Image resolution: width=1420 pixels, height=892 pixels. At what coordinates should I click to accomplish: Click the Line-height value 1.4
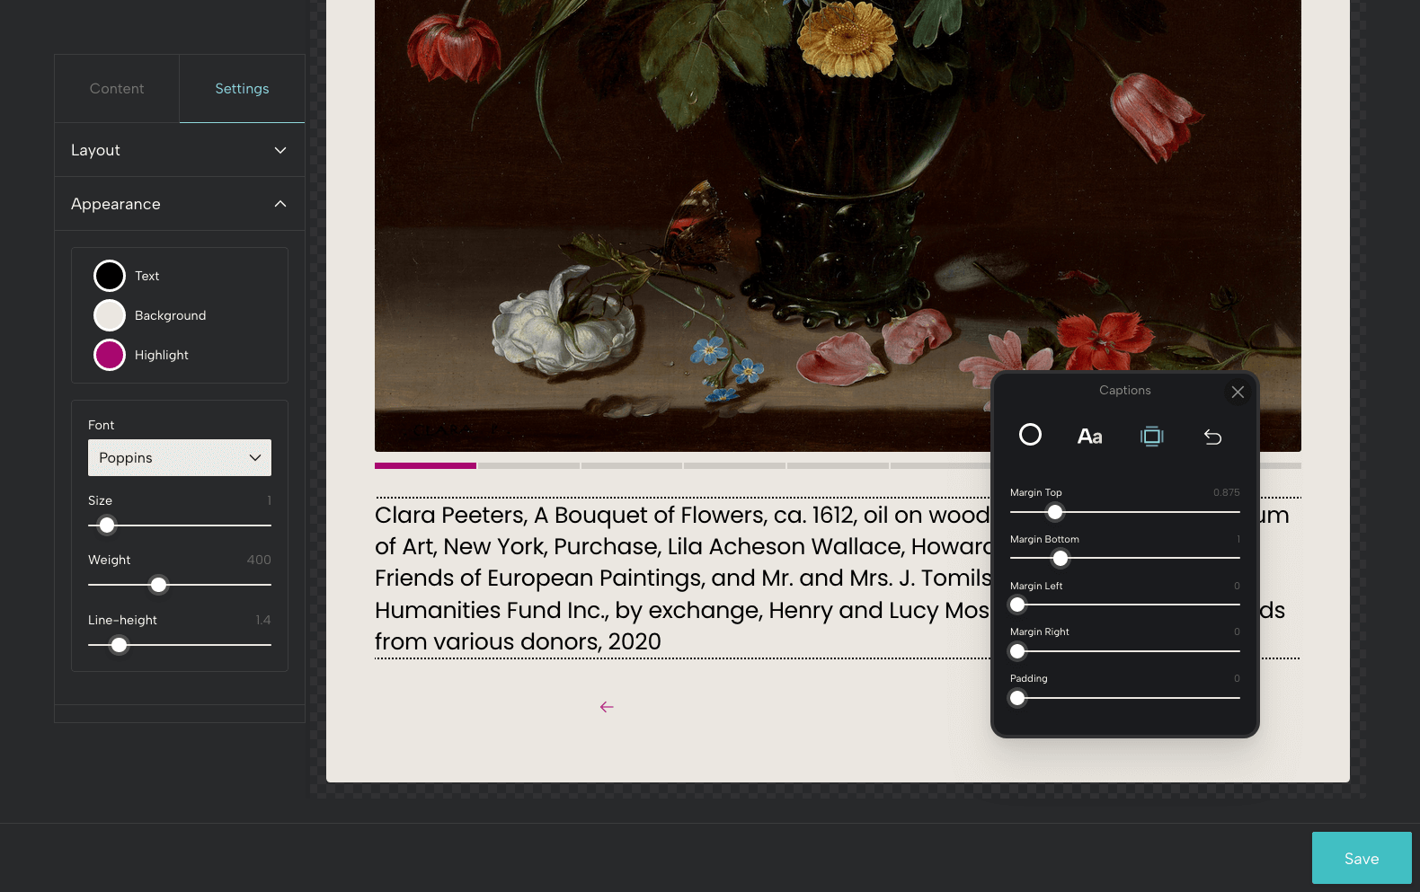click(x=263, y=620)
